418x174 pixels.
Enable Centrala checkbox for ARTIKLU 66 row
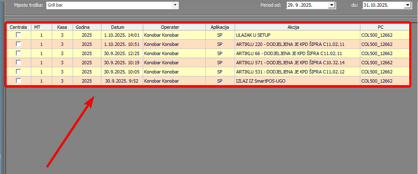coord(18,53)
